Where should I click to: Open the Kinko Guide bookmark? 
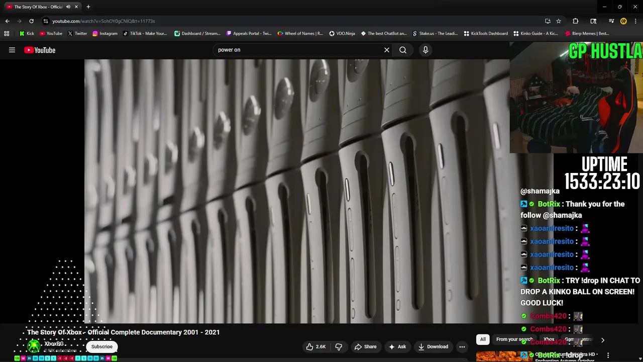(x=535, y=34)
